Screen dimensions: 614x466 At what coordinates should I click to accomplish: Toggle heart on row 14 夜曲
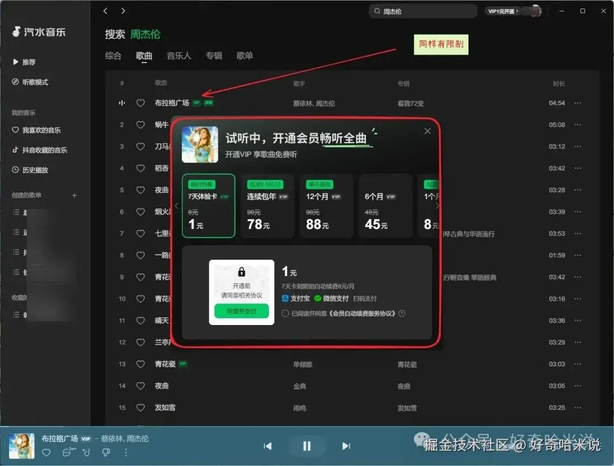pos(140,386)
